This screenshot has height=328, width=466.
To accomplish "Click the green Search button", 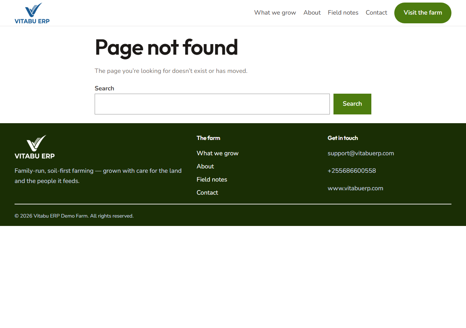I will point(352,104).
